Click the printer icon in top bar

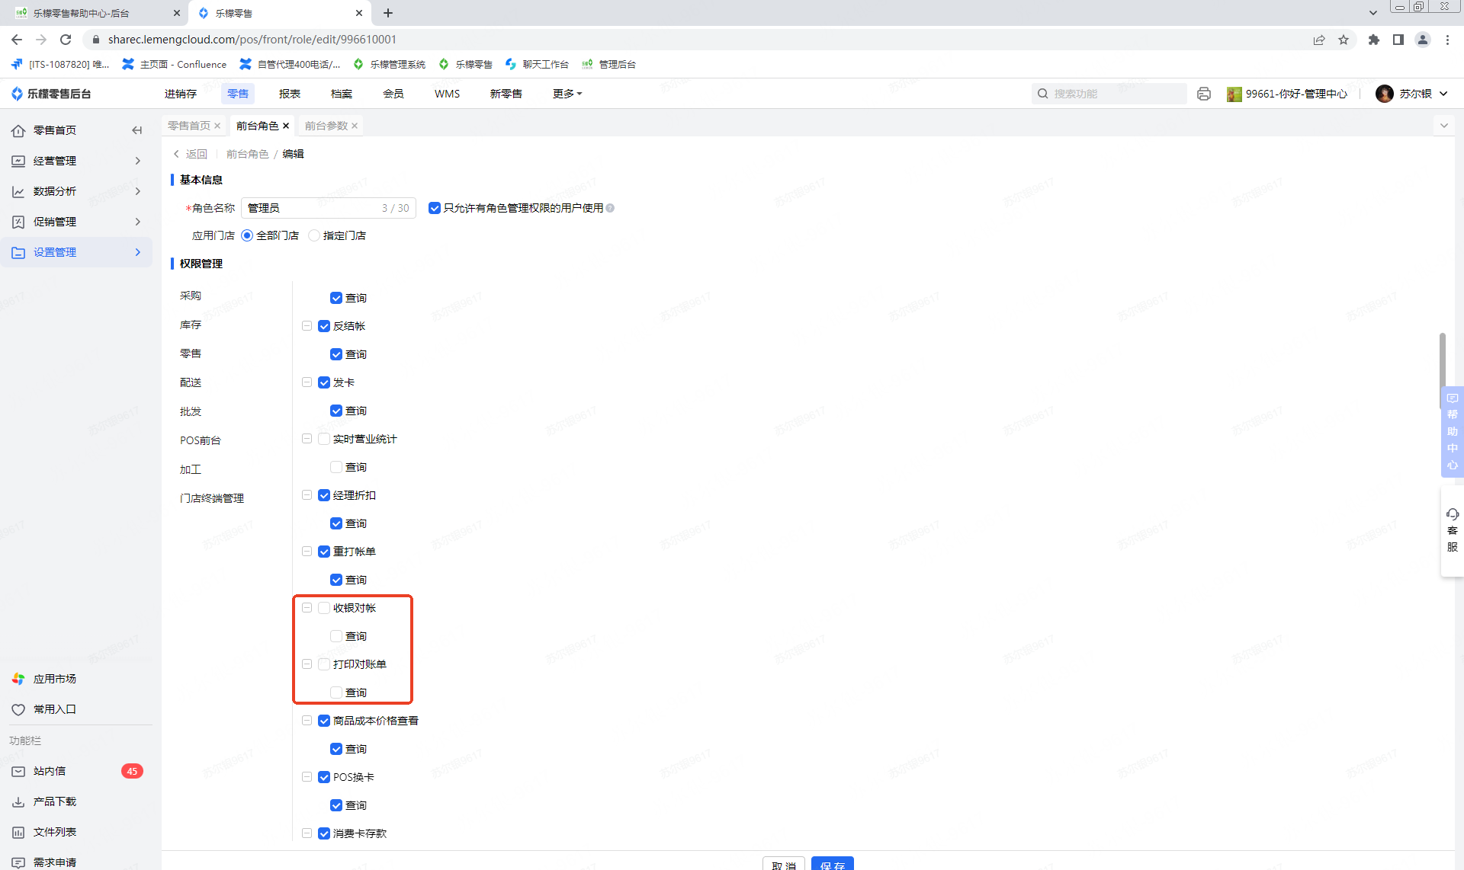point(1204,94)
